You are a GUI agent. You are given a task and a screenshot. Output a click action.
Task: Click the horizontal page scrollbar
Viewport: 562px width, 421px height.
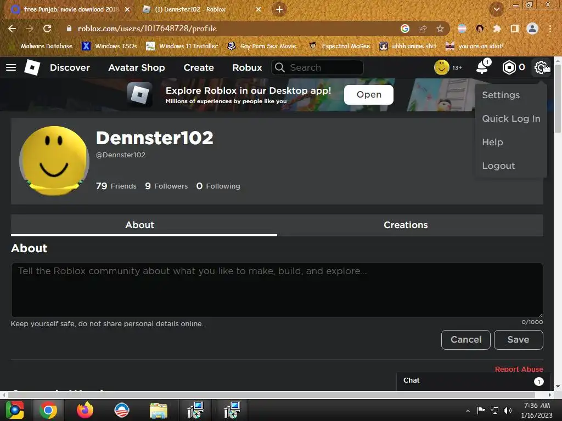tap(271, 395)
